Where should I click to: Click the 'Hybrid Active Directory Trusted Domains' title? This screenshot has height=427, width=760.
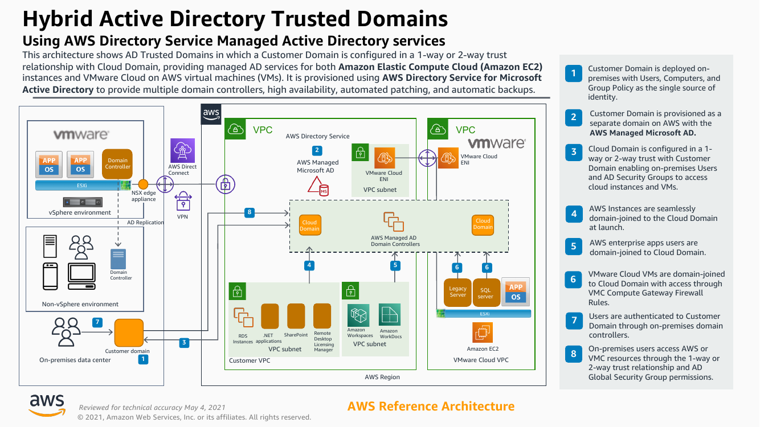click(x=235, y=19)
